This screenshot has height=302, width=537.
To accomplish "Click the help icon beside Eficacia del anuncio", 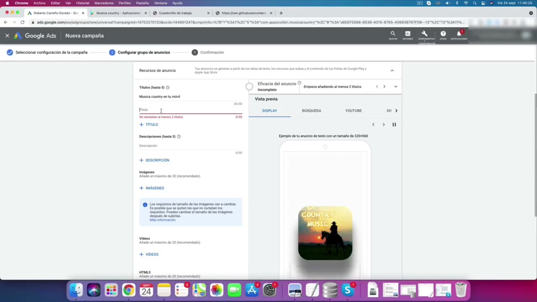I will (x=299, y=83).
